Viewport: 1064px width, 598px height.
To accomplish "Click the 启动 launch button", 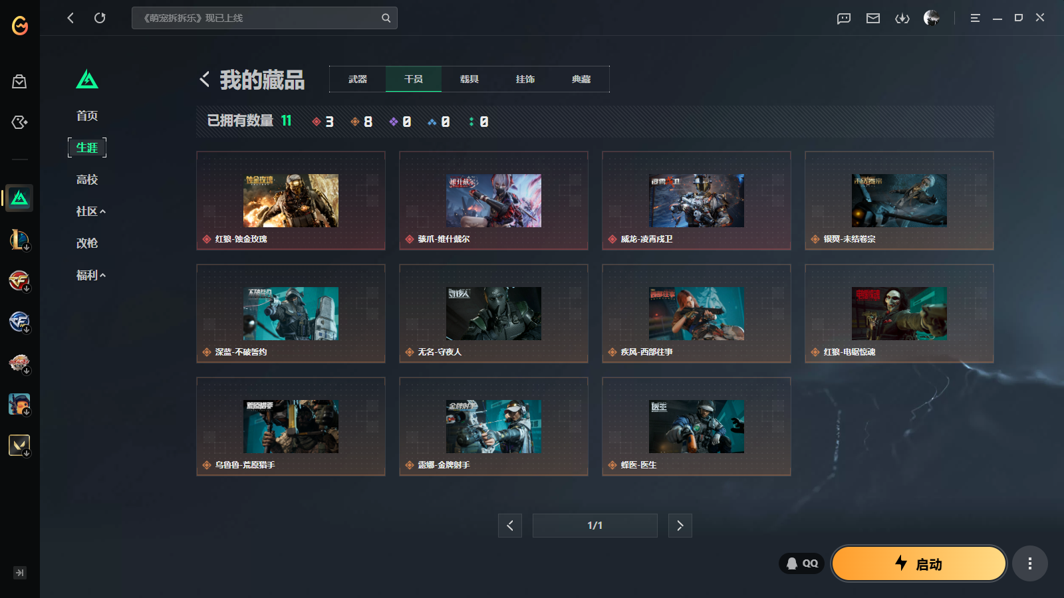I will (x=919, y=563).
